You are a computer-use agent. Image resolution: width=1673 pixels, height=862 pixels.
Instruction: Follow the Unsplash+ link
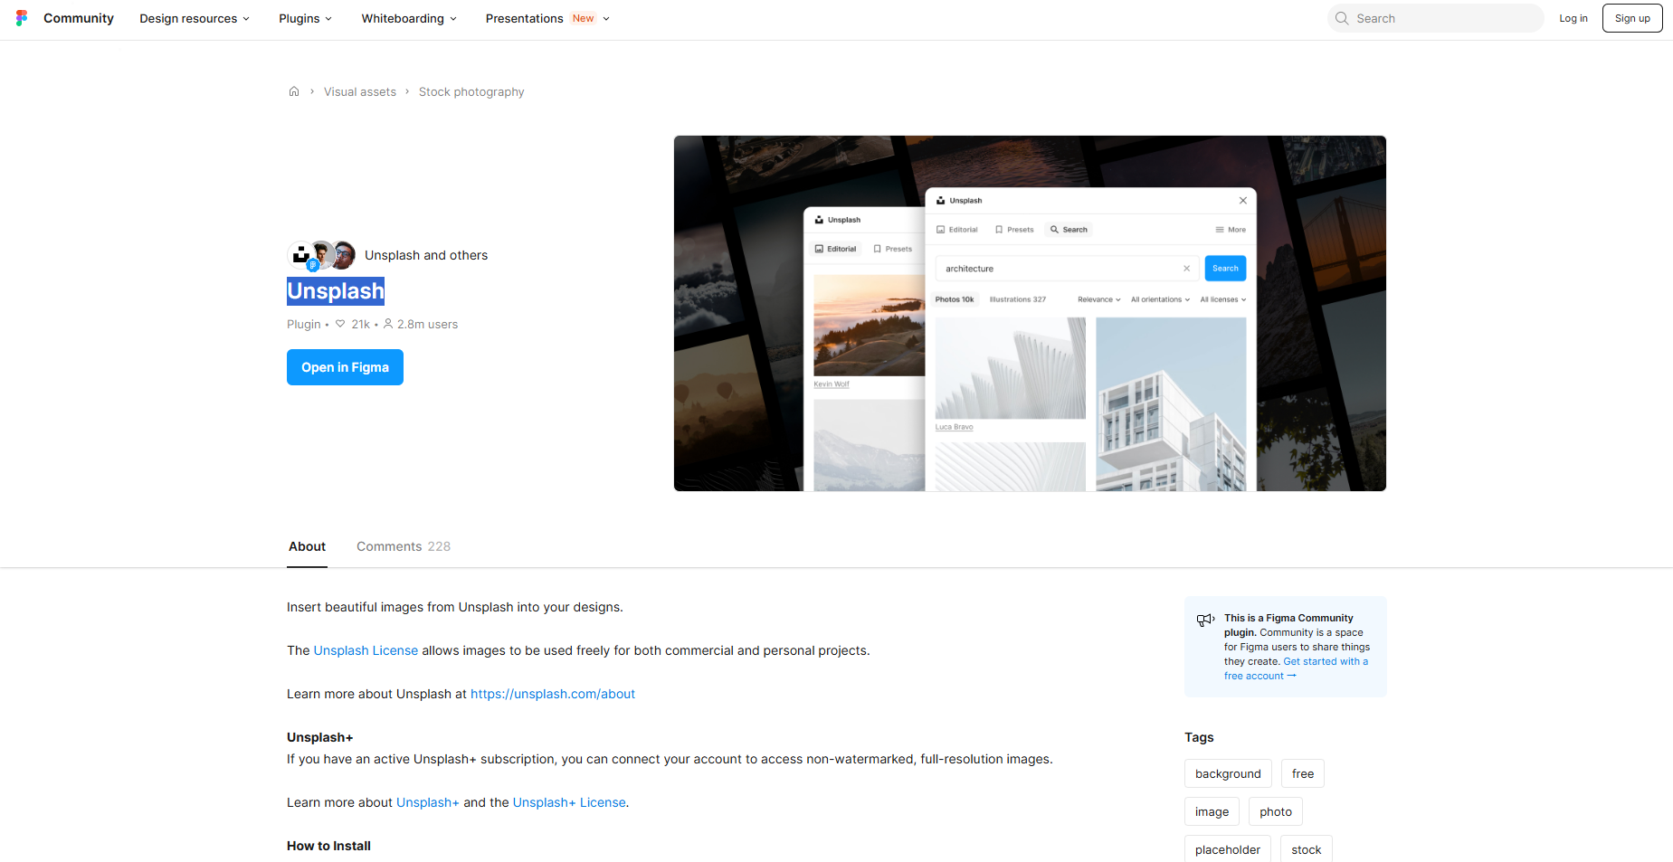tap(428, 802)
